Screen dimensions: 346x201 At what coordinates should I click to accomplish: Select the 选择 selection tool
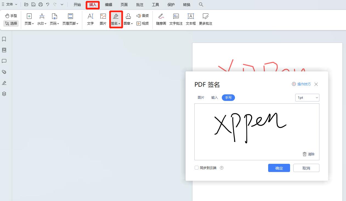pos(11,24)
